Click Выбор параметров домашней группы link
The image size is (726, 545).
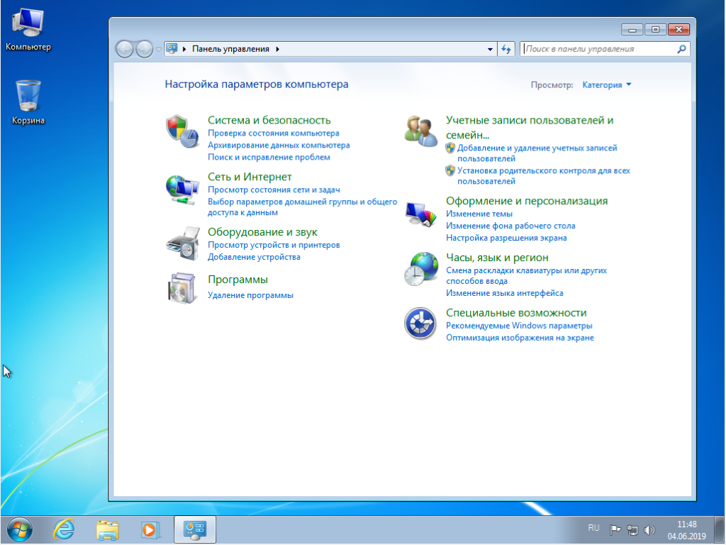pyautogui.click(x=302, y=207)
